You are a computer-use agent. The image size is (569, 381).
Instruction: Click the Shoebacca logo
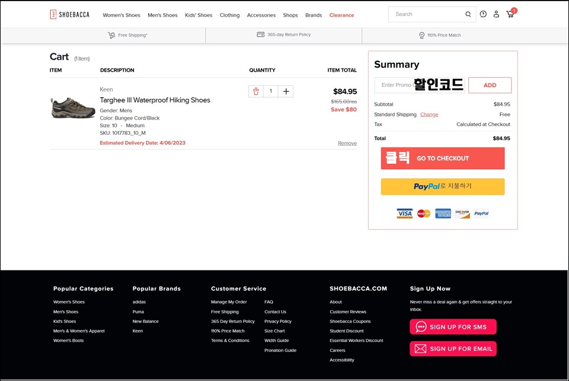point(70,14)
